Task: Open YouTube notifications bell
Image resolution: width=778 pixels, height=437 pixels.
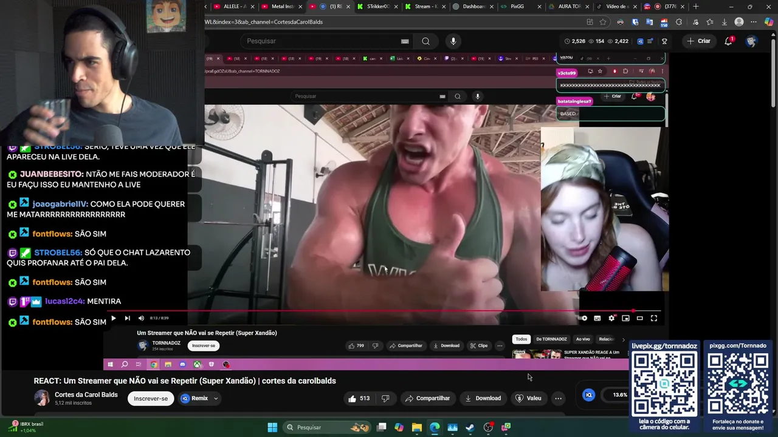Action: click(728, 41)
